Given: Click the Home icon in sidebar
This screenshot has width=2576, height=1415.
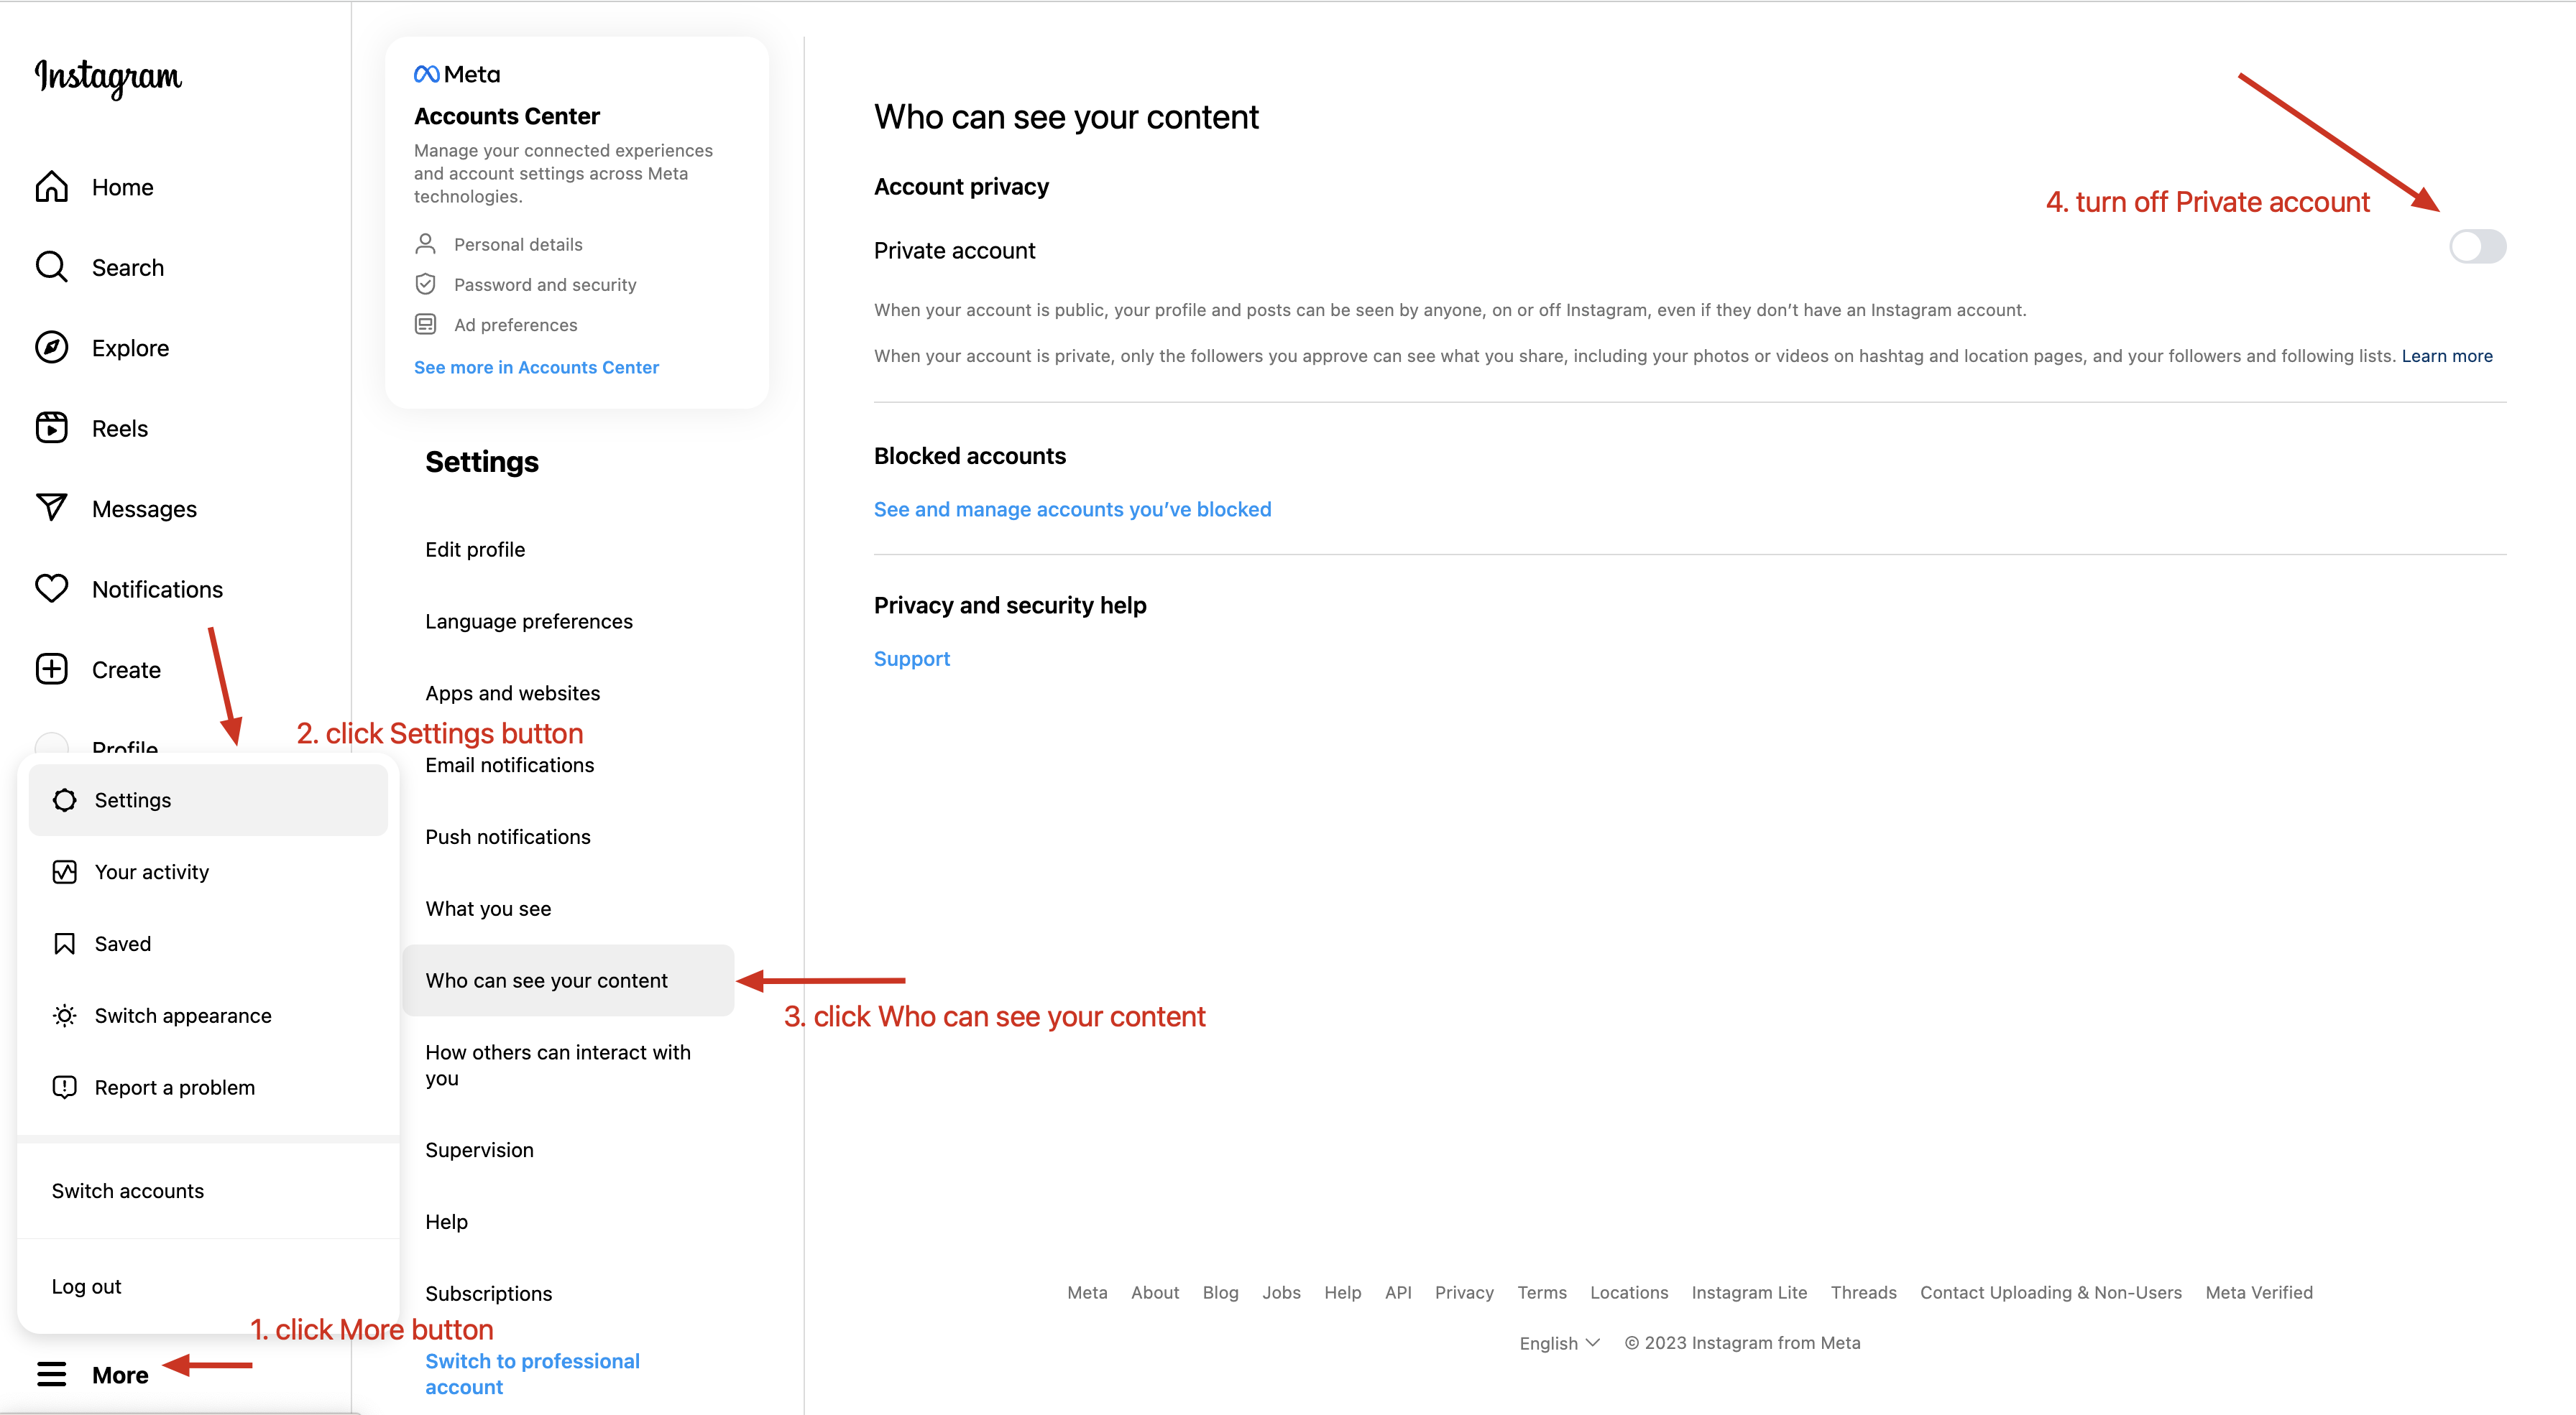Looking at the screenshot, I should coord(51,187).
